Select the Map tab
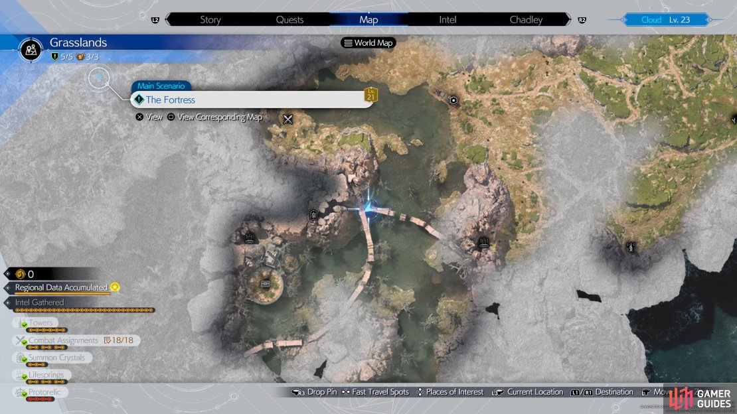 [x=368, y=20]
